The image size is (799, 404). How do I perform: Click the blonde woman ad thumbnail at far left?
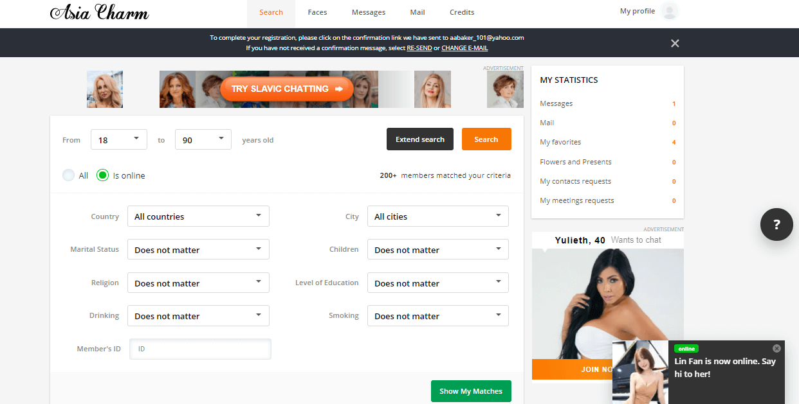pyautogui.click(x=105, y=89)
